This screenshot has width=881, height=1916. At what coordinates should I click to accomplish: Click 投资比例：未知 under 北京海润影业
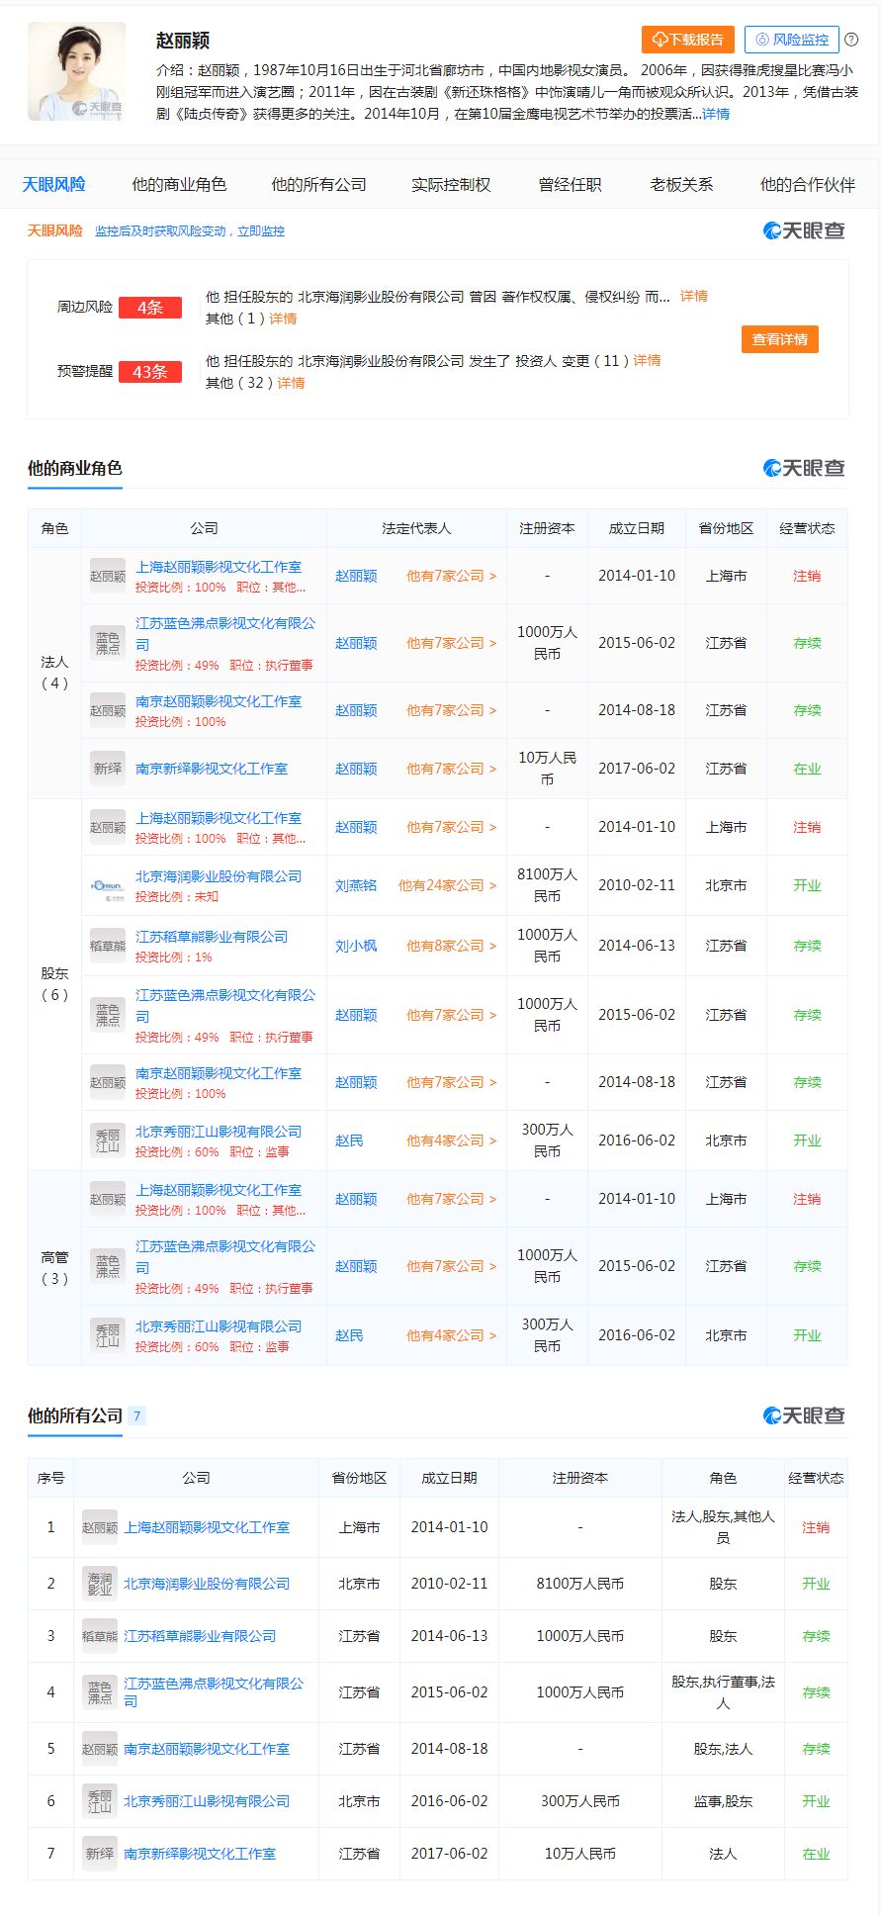point(177,897)
